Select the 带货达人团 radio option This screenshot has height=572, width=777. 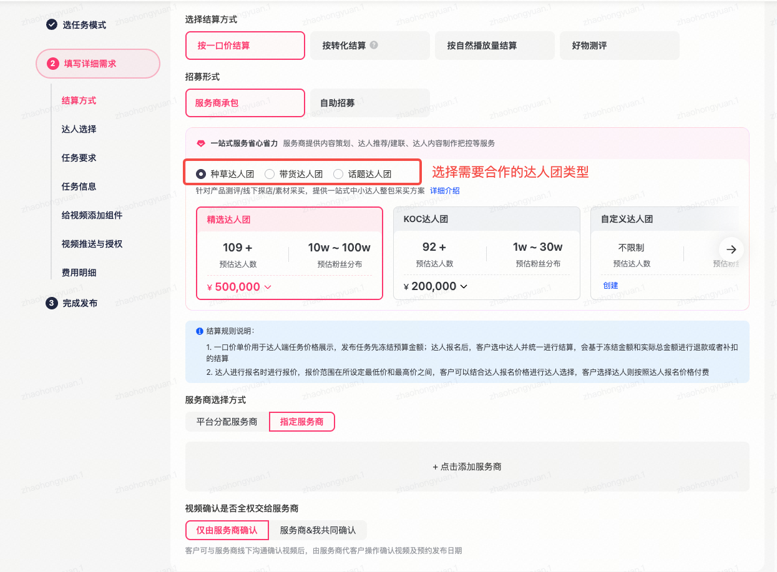point(270,174)
